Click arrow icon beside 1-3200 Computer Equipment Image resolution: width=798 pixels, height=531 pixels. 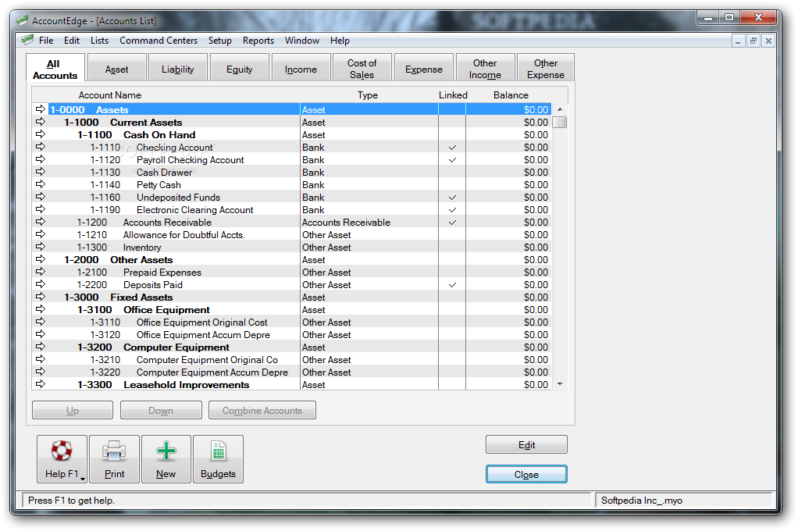click(41, 346)
